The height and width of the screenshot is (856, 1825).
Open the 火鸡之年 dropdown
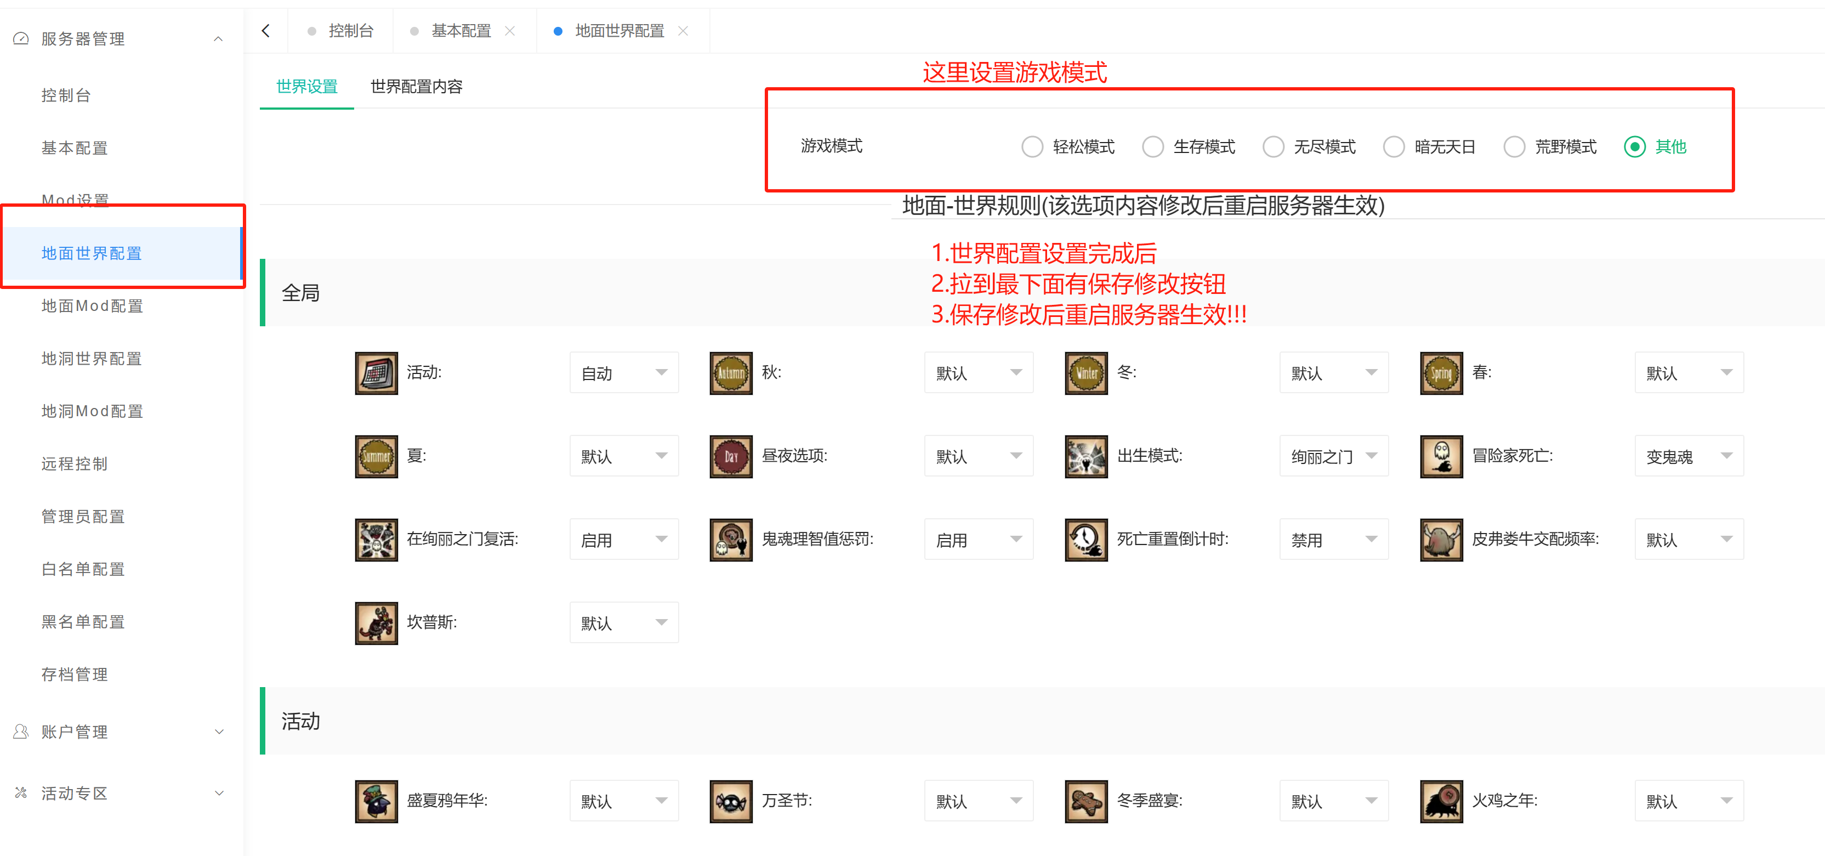click(1690, 801)
